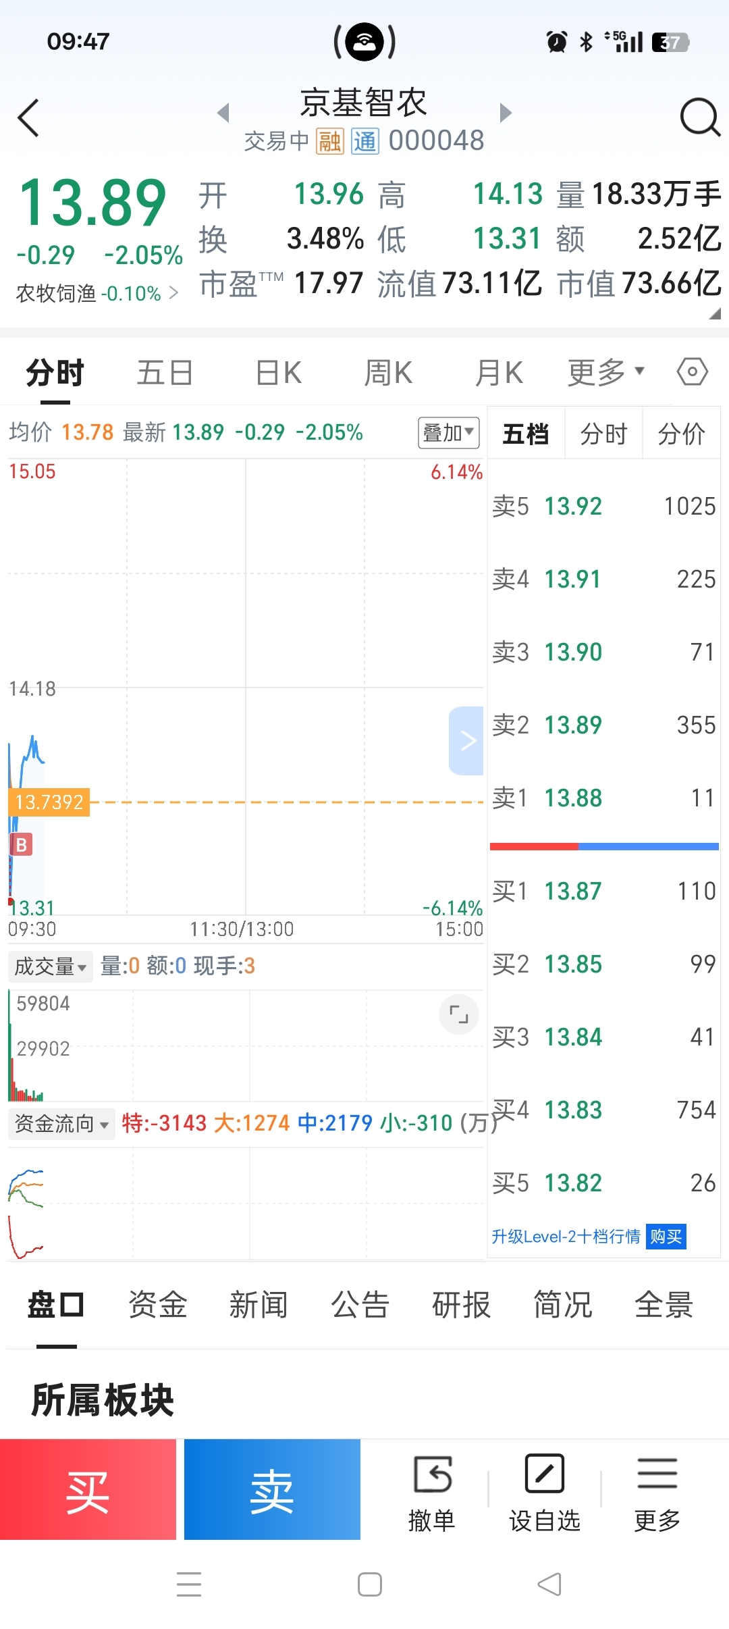
Task: Open the 成交量 indicator dropdown
Action: pos(50,966)
